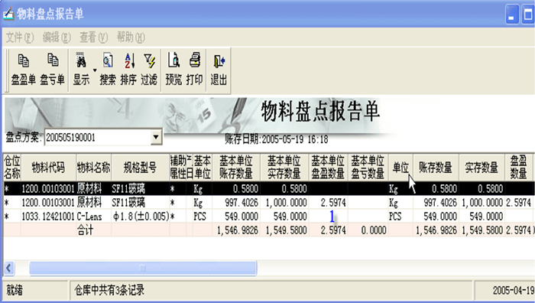The image size is (535, 303).
Task: Click the horizontal scrollbar thumb
Action: click(x=143, y=268)
